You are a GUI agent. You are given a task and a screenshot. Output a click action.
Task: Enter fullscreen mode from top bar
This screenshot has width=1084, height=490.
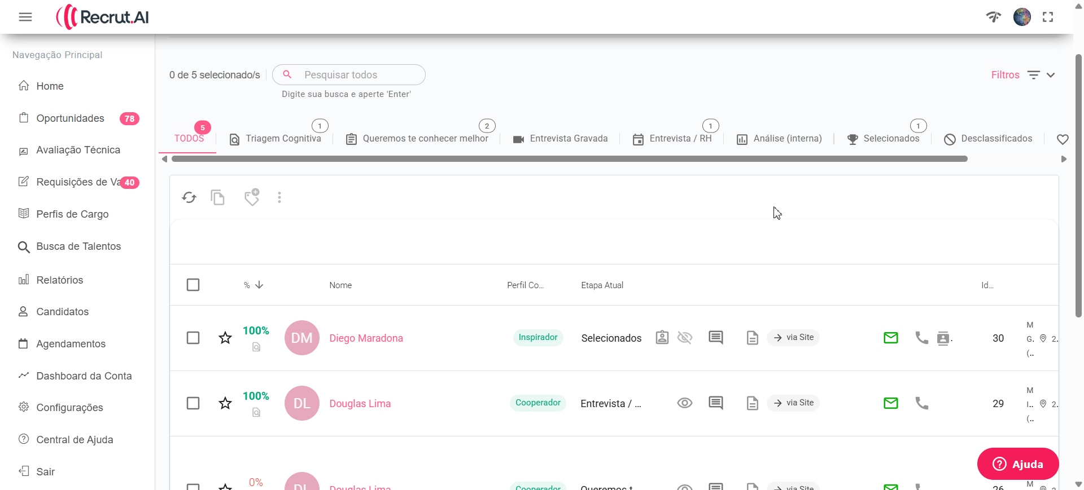[1048, 17]
